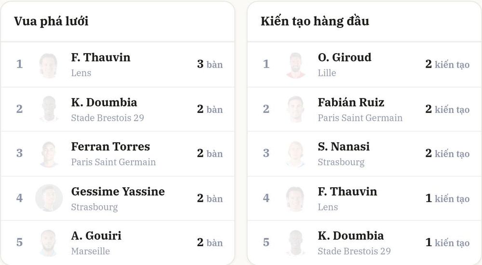Open player name Gessime Yassine
The height and width of the screenshot is (265, 482).
click(x=118, y=192)
